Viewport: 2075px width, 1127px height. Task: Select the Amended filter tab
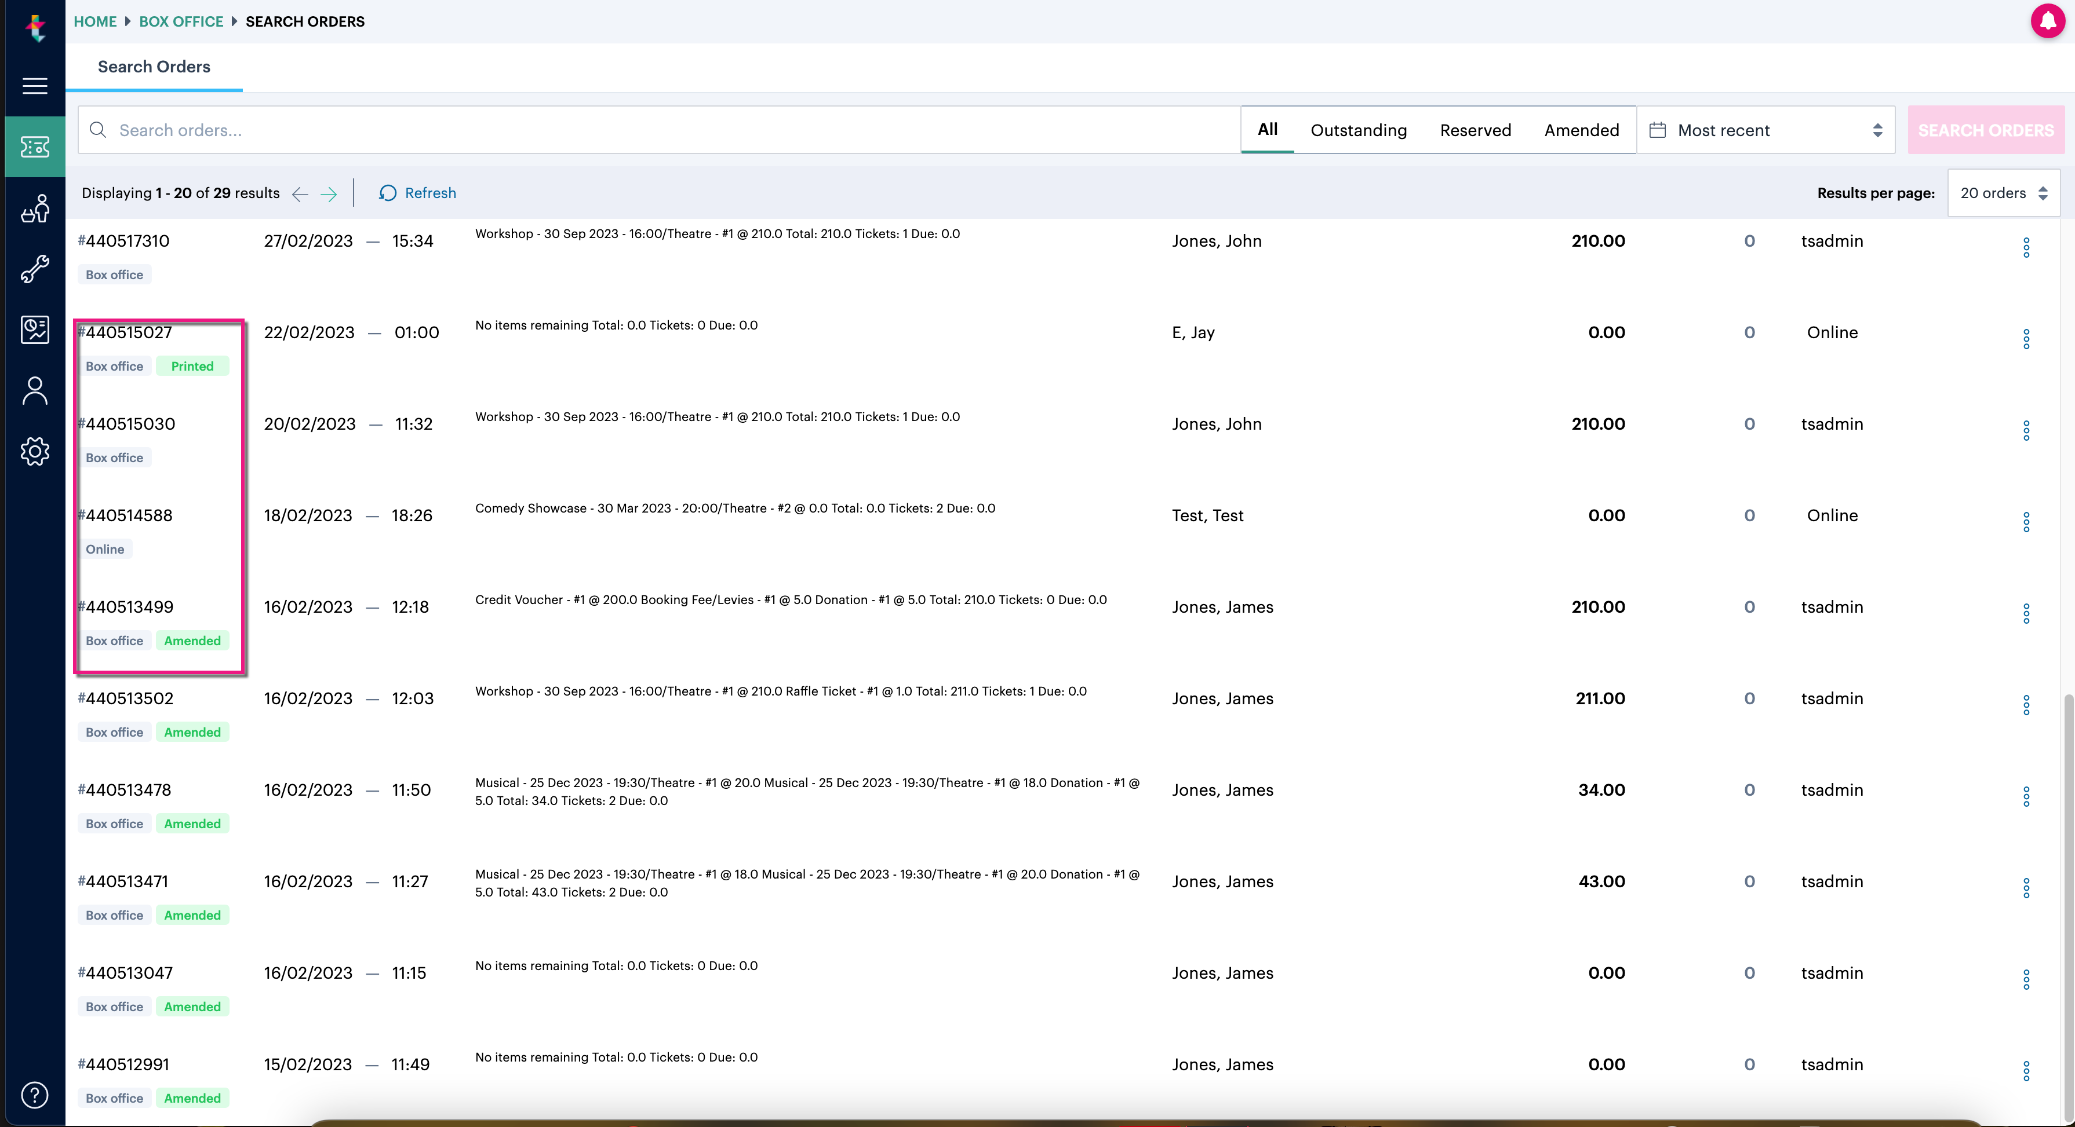[1581, 130]
